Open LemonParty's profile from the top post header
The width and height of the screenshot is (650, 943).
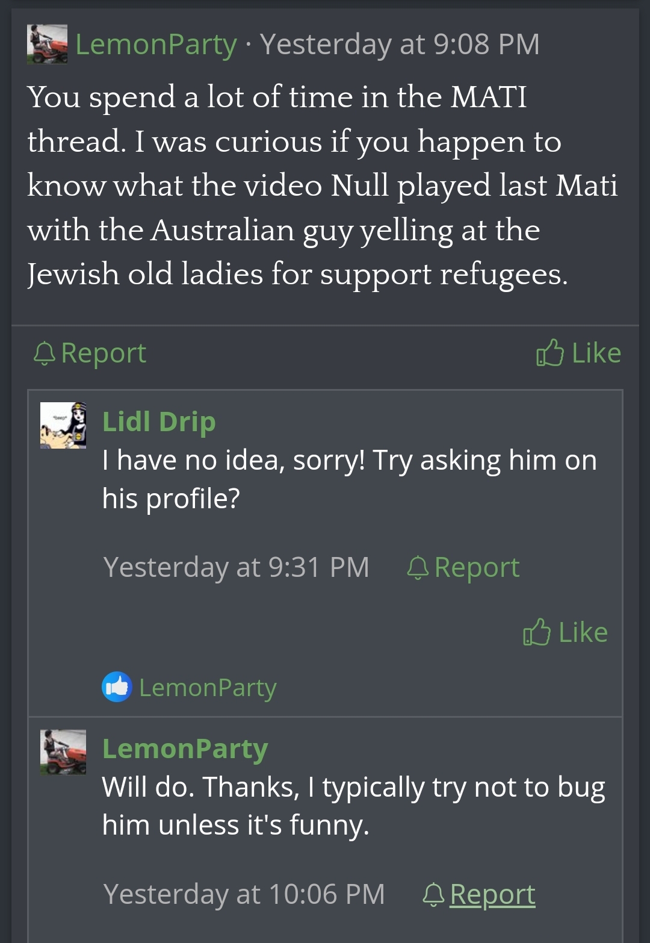click(x=156, y=45)
